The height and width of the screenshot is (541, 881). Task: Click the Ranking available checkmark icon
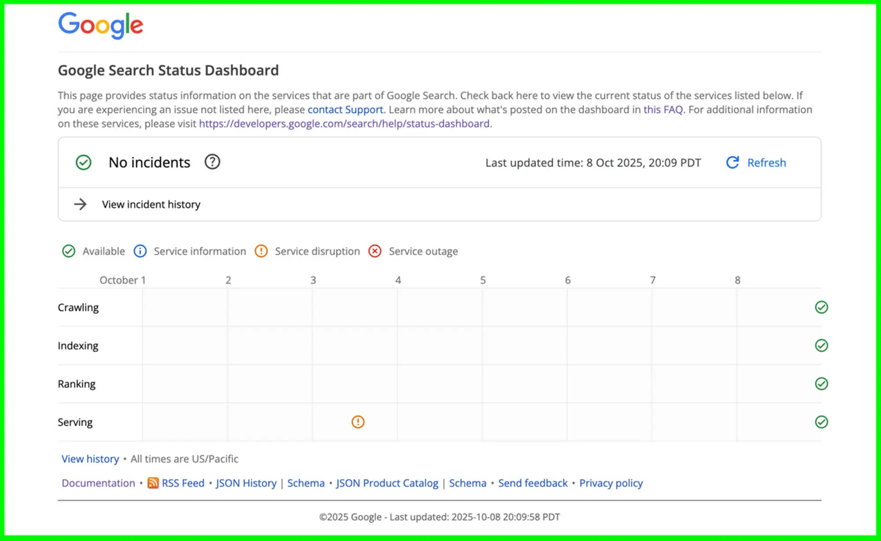tap(821, 384)
